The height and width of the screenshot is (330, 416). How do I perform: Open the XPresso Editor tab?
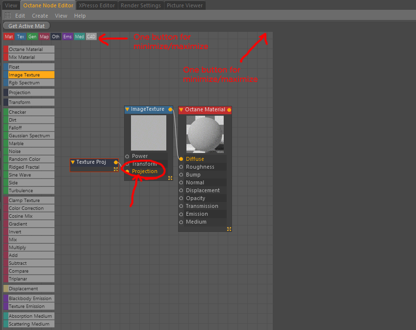[x=97, y=5]
